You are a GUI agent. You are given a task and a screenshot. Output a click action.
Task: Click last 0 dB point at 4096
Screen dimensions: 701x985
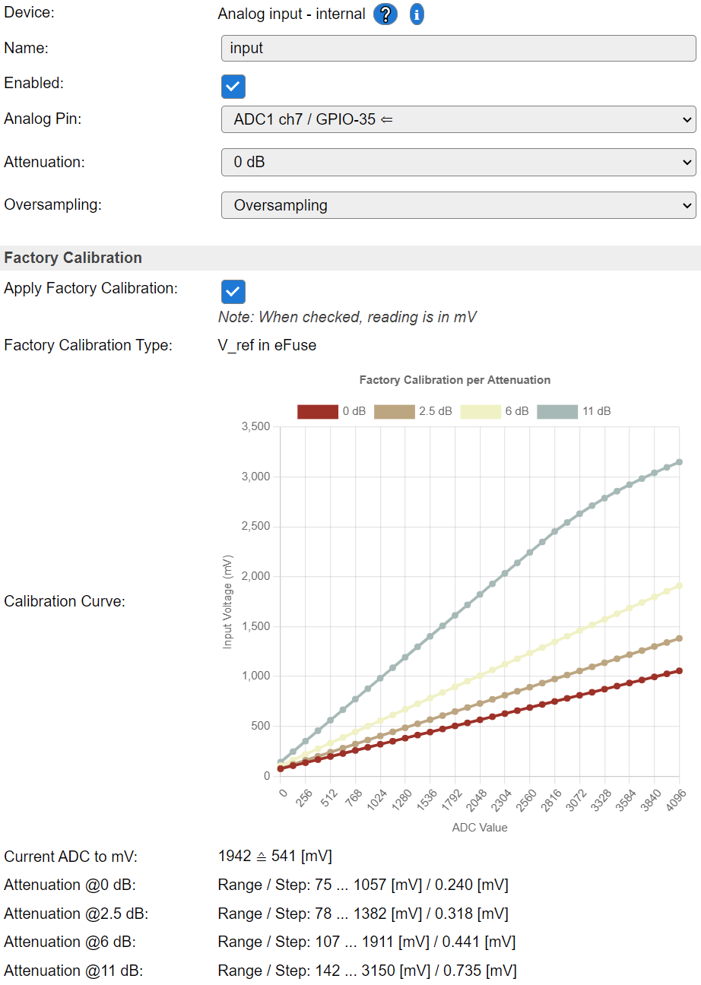tap(679, 671)
